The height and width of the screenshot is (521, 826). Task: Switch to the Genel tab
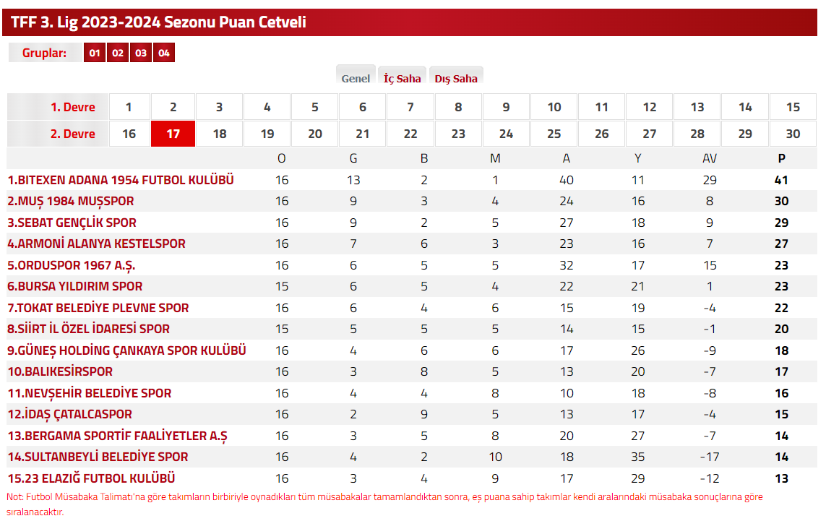pyautogui.click(x=356, y=77)
